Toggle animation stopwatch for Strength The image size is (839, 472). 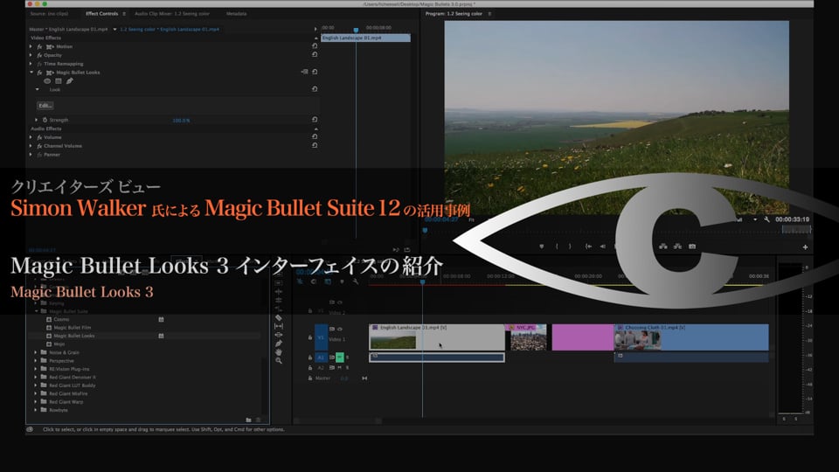click(45, 120)
